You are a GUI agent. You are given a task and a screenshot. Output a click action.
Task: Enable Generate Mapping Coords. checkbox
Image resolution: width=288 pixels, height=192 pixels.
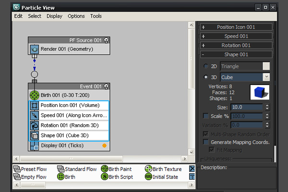pos(206,142)
